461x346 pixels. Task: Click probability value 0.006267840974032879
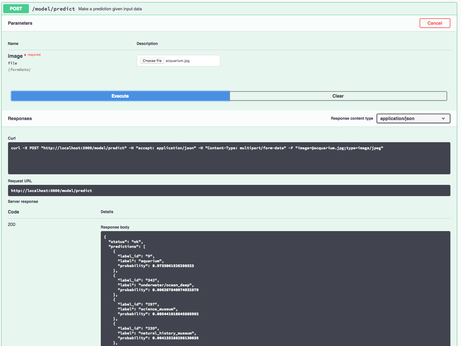[175, 290]
